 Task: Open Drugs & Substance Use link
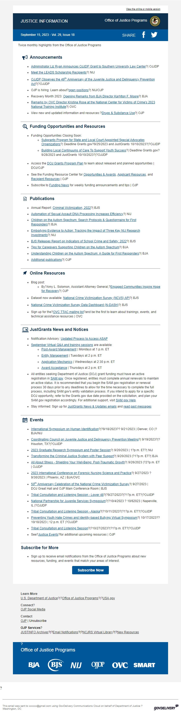point(118,113)
